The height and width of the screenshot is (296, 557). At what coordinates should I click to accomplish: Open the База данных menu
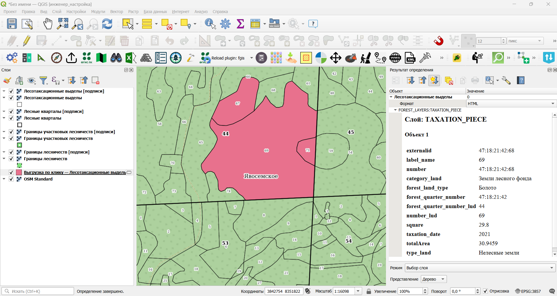pyautogui.click(x=155, y=12)
